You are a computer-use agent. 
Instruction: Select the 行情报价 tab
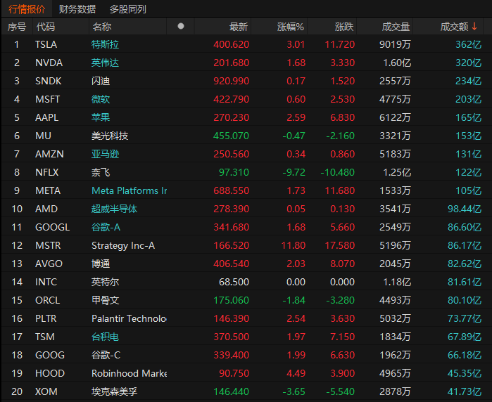tap(26, 9)
